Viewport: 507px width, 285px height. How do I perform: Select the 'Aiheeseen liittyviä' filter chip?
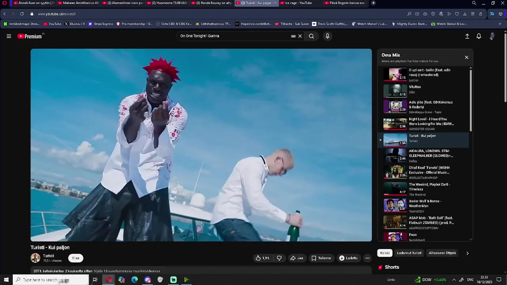click(442, 253)
